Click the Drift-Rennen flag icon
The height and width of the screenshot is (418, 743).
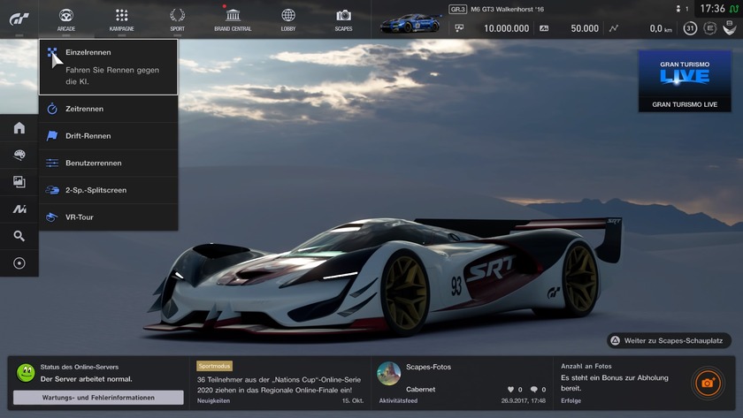[52, 136]
